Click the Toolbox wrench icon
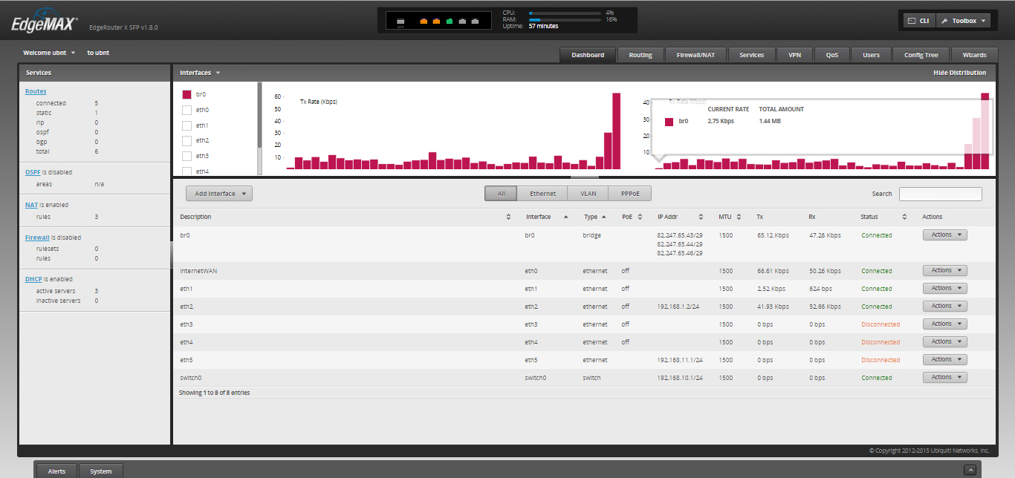 click(x=946, y=21)
